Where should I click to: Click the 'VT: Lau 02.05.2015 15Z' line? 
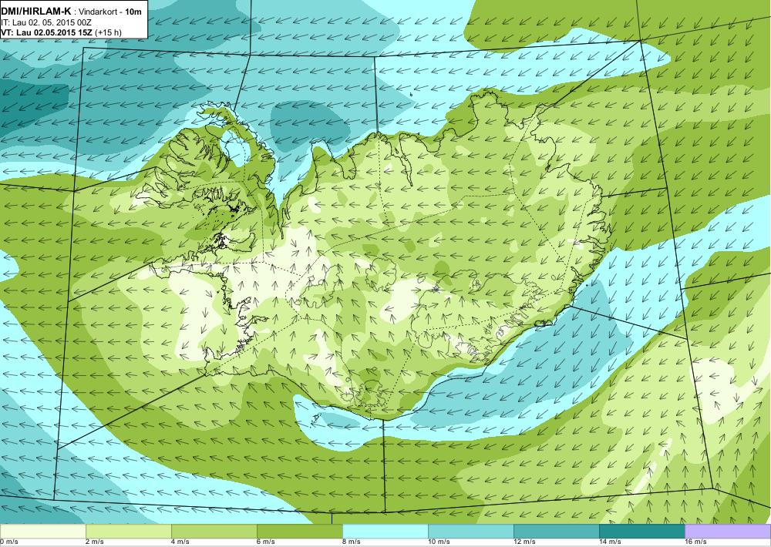pos(47,33)
